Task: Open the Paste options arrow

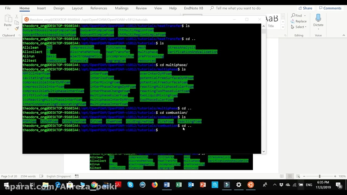Action: (x=8, y=29)
